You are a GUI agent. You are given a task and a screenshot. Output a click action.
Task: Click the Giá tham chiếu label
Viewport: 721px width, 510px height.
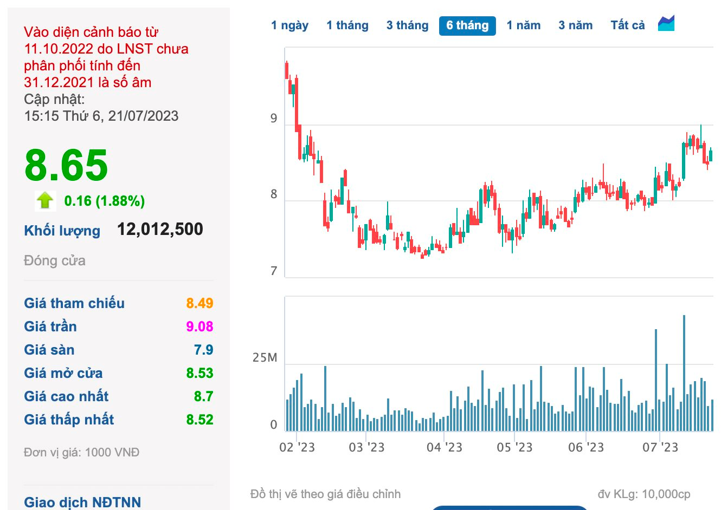tap(74, 303)
